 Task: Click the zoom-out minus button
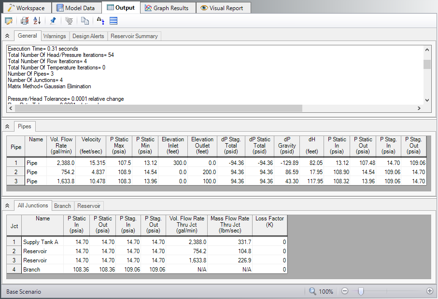click(345, 291)
